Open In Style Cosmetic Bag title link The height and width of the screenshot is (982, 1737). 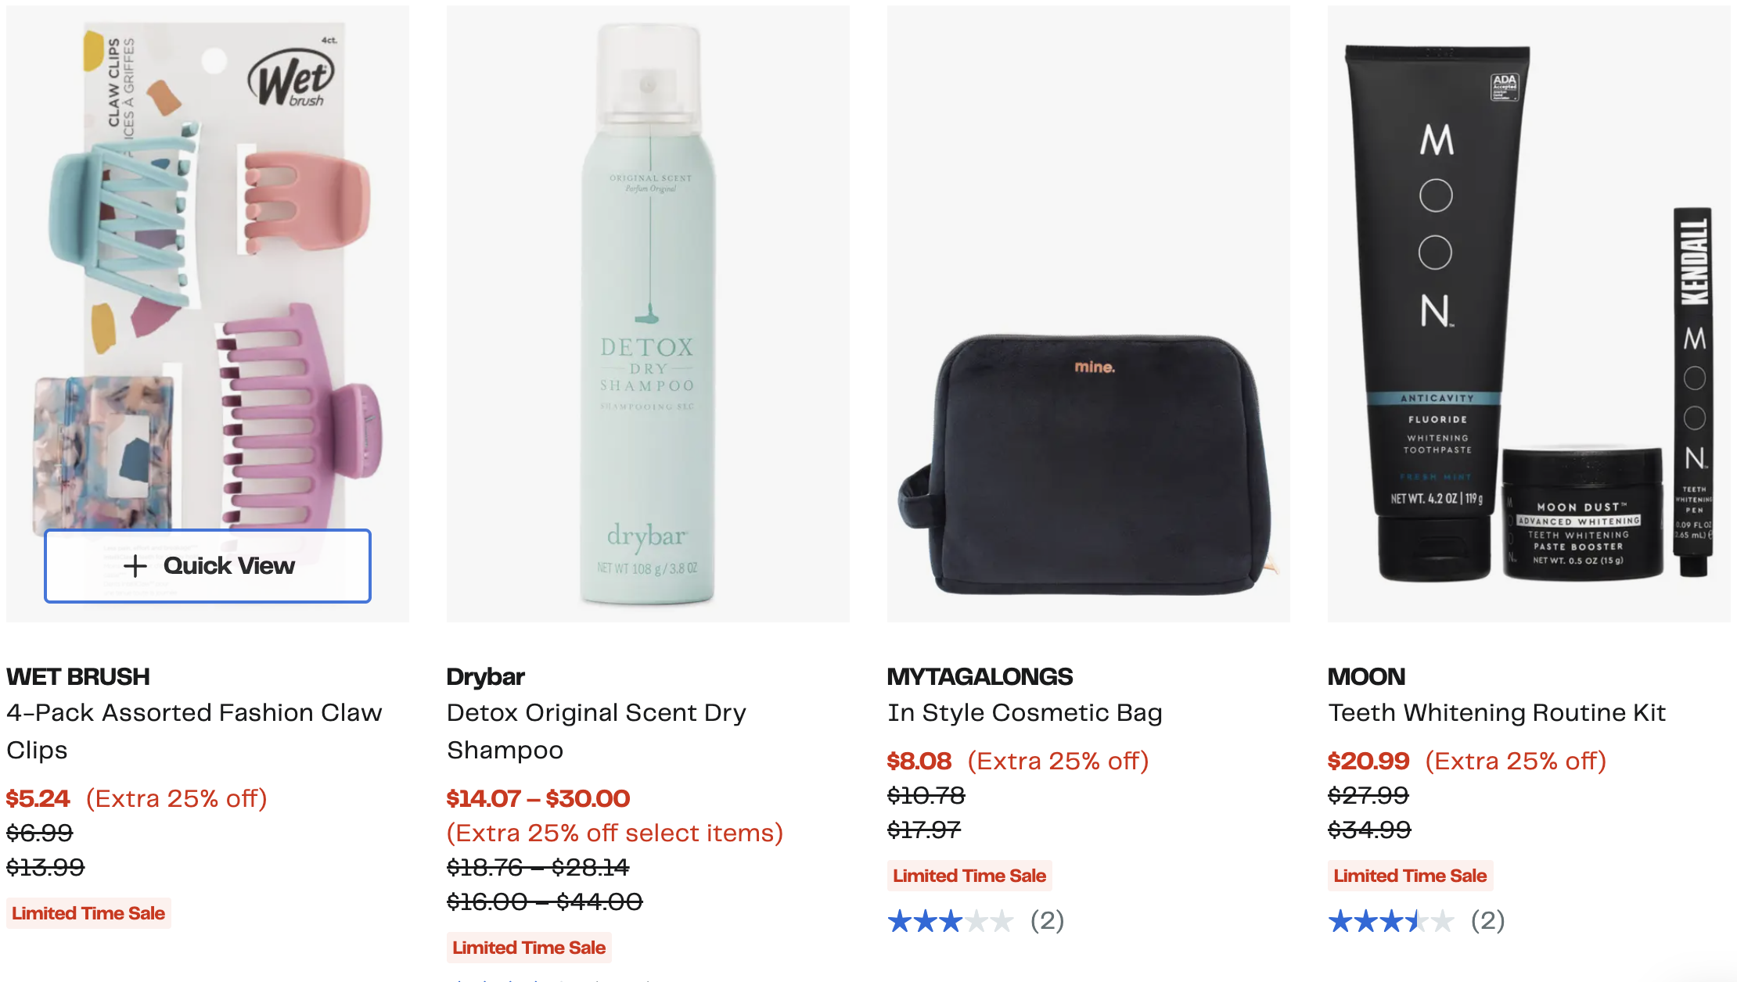click(x=1024, y=712)
